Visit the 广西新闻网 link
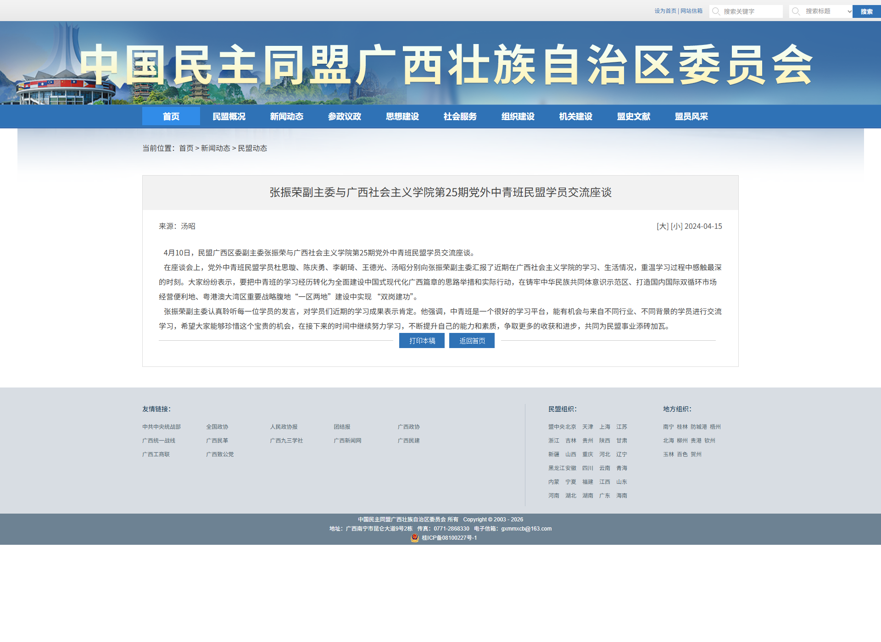The height and width of the screenshot is (642, 881). [x=347, y=441]
